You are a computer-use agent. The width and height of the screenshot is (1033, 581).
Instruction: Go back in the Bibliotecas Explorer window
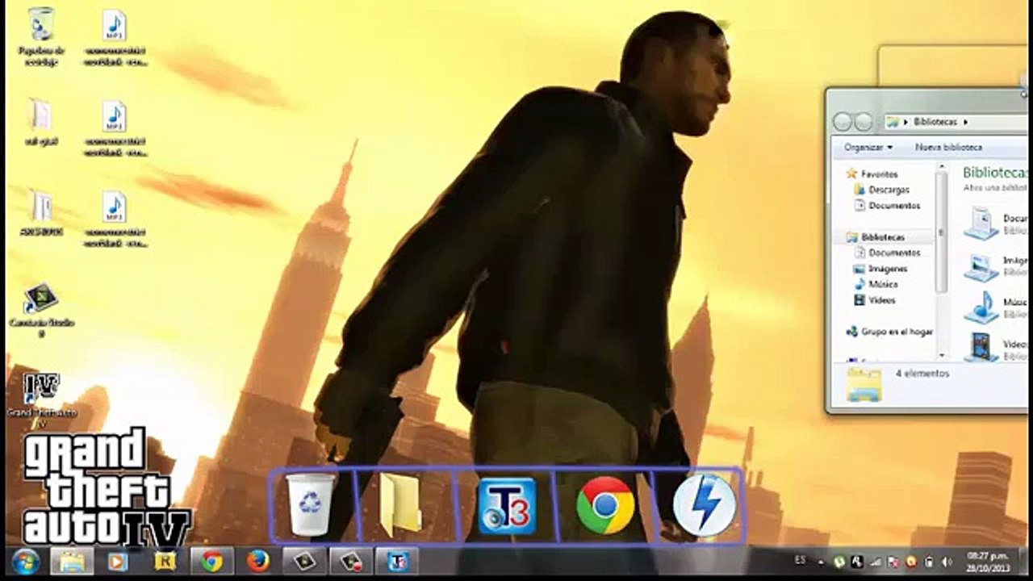[843, 122]
